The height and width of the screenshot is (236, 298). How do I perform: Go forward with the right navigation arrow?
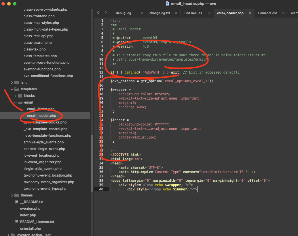coord(106,13)
